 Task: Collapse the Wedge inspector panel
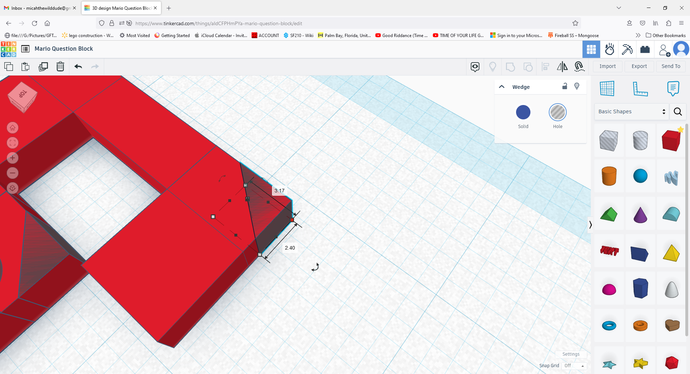[x=502, y=87]
